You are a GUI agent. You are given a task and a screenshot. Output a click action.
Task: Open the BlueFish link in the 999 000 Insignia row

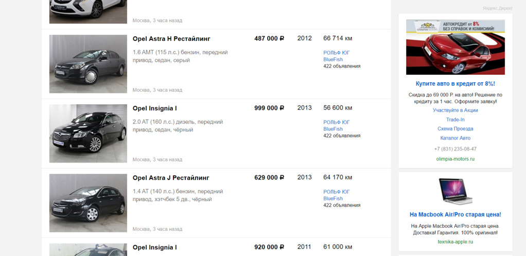pyautogui.click(x=333, y=129)
